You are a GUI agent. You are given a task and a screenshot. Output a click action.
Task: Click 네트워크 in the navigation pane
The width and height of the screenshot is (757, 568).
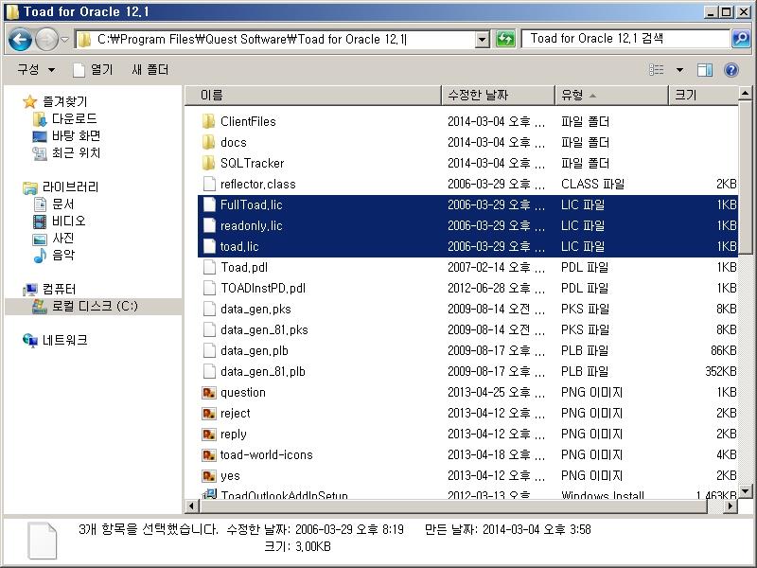click(x=64, y=340)
